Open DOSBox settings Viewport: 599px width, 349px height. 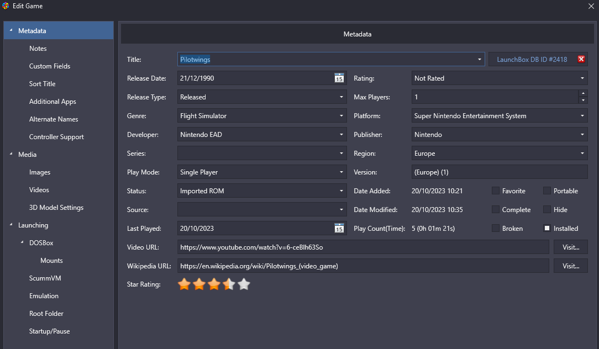tap(41, 243)
